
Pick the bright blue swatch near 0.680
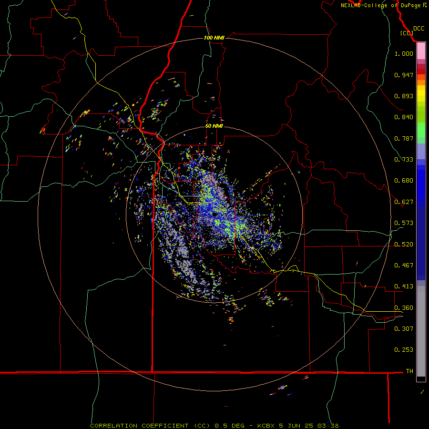click(x=421, y=184)
